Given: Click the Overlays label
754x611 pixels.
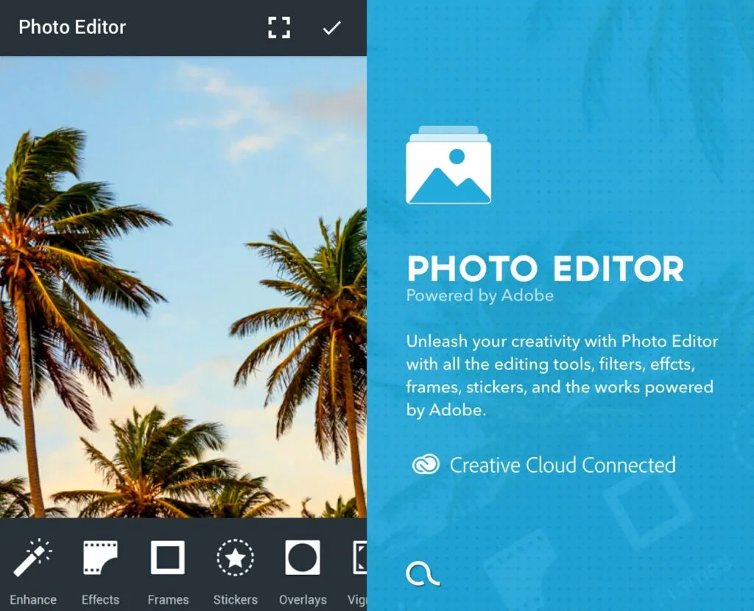Looking at the screenshot, I should pyautogui.click(x=303, y=599).
